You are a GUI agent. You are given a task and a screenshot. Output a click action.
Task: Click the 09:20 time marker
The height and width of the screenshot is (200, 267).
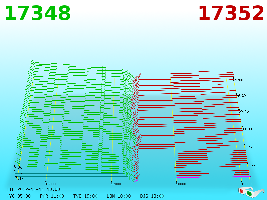(x=244, y=112)
